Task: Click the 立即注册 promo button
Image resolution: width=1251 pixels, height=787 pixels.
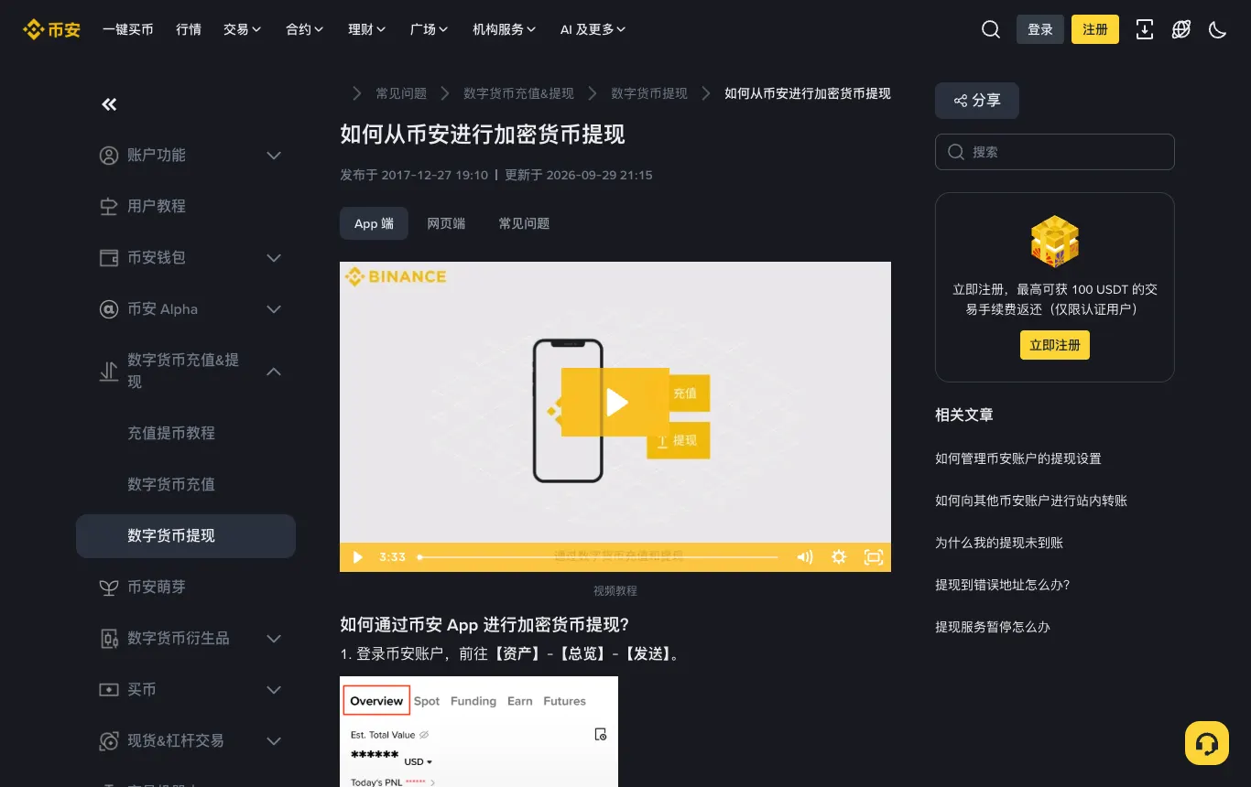Action: coord(1055,345)
